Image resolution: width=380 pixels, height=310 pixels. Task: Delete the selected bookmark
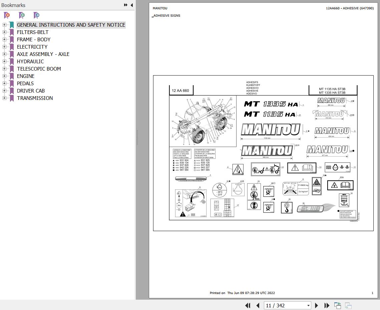point(7,15)
